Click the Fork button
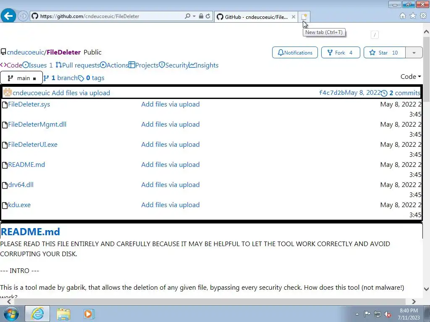 (x=341, y=52)
